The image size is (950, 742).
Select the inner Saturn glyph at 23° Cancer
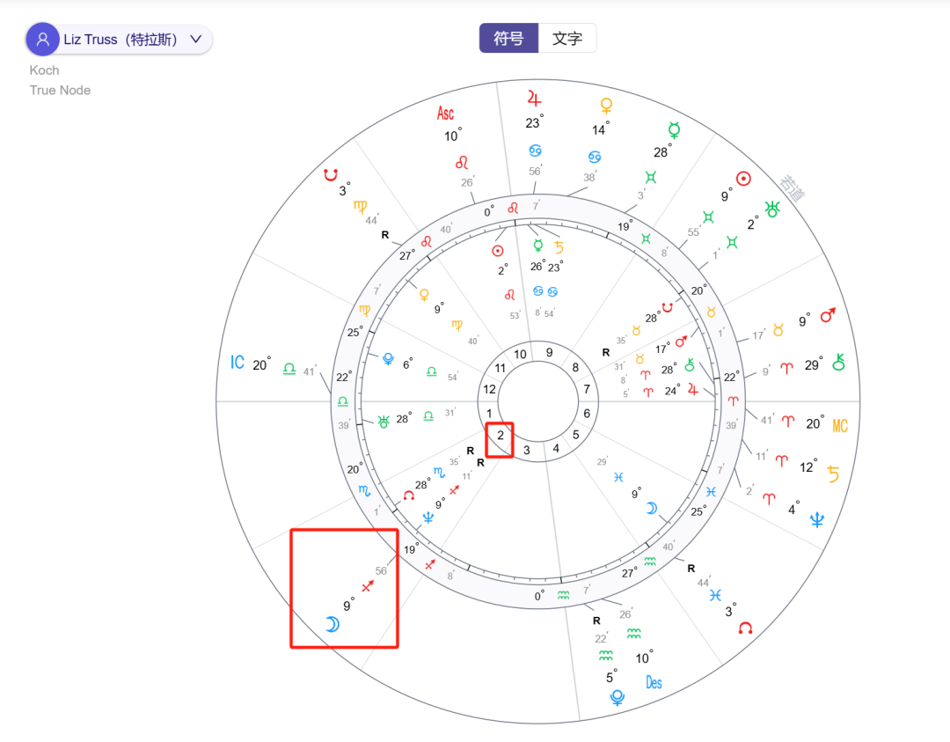pyautogui.click(x=559, y=247)
